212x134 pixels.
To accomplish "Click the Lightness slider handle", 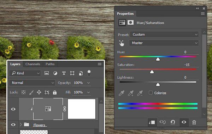I will (158, 85).
